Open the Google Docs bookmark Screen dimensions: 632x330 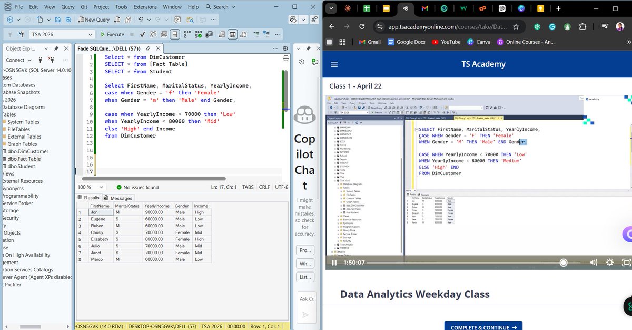(406, 42)
